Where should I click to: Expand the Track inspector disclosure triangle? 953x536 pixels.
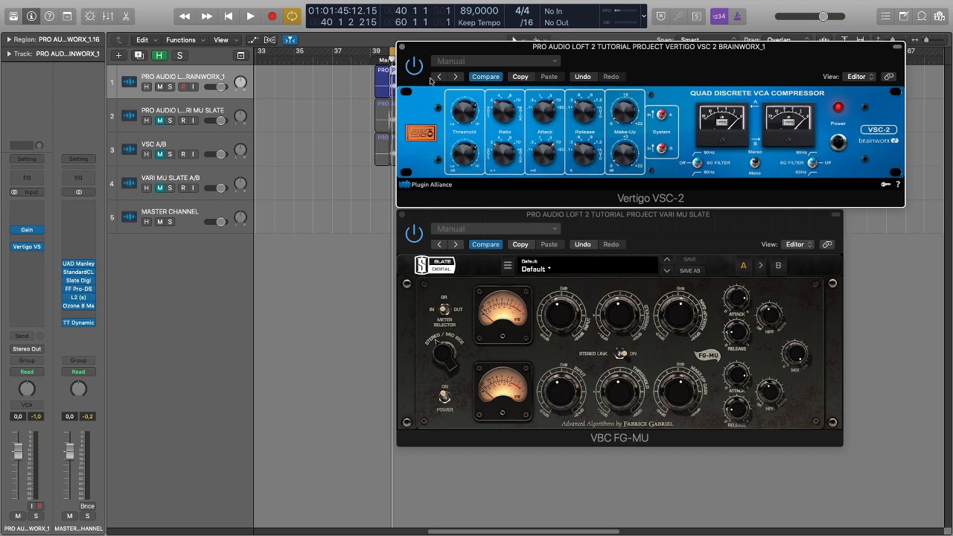pos(9,54)
